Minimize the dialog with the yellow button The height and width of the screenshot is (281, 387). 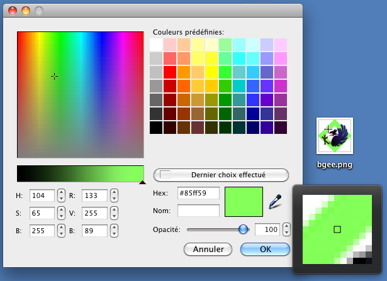[x=26, y=11]
